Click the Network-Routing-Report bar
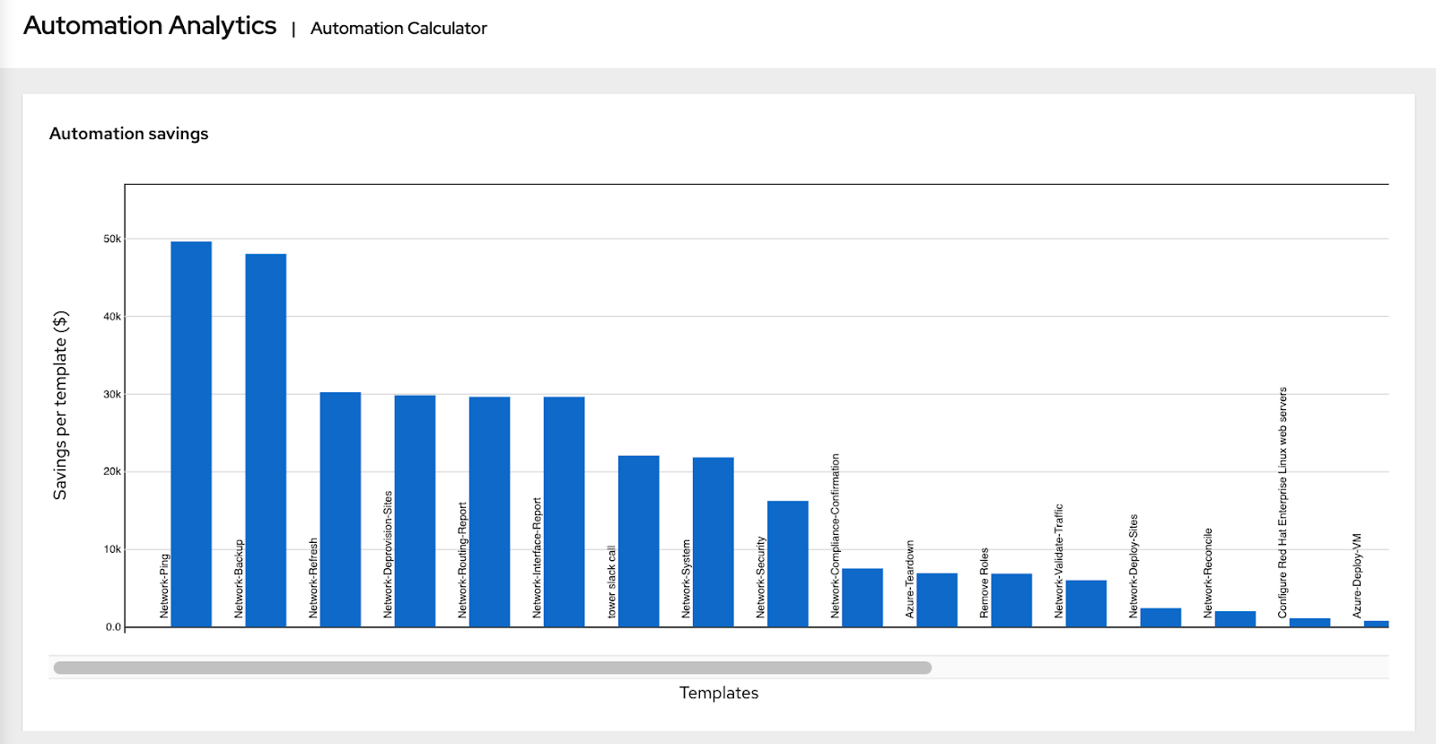1436x744 pixels. [x=489, y=512]
